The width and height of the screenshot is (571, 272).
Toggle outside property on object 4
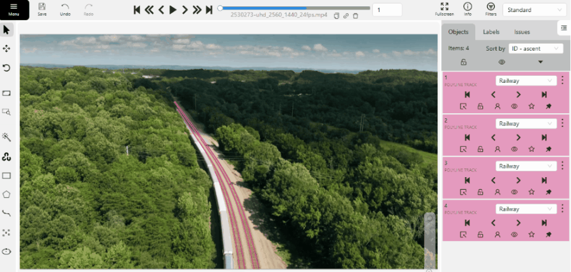463,235
